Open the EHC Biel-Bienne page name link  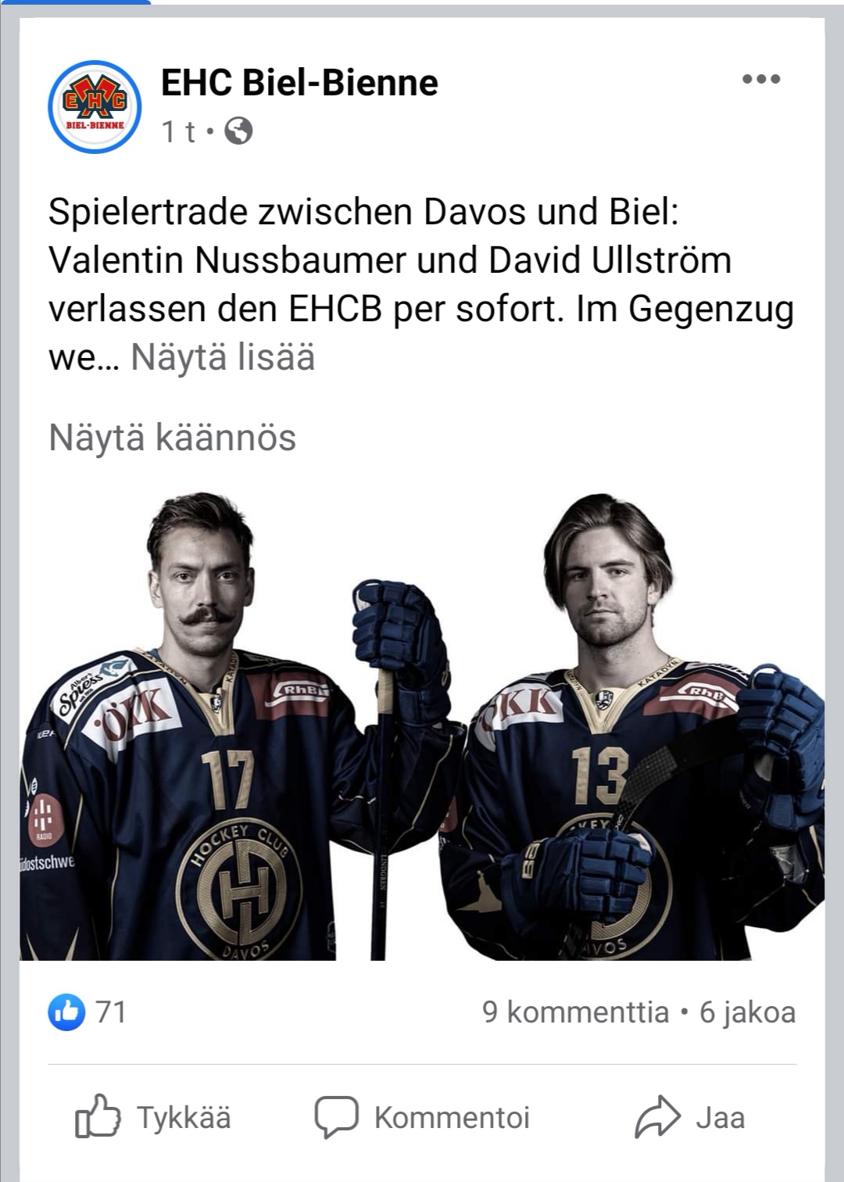(x=299, y=83)
